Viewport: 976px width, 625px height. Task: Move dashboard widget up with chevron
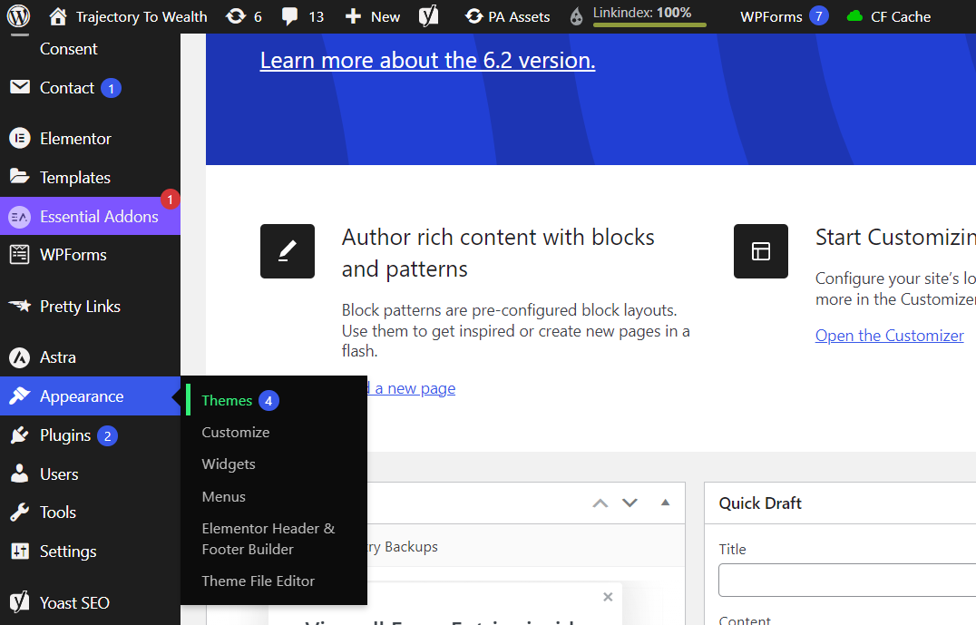pos(600,503)
